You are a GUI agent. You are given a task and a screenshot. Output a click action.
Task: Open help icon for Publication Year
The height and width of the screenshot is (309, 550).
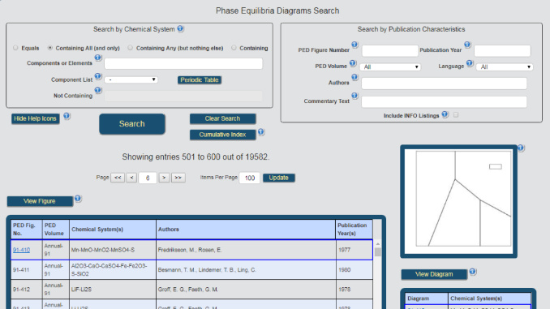click(x=467, y=45)
